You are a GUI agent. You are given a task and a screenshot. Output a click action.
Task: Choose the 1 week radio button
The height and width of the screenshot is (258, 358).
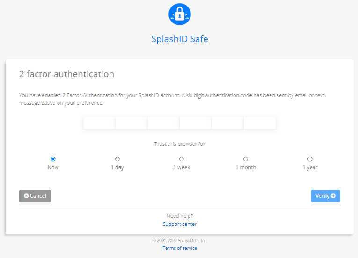point(182,159)
